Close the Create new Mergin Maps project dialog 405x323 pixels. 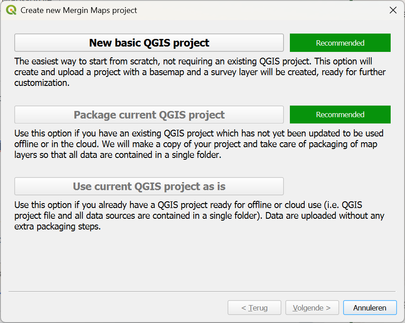pos(393,10)
